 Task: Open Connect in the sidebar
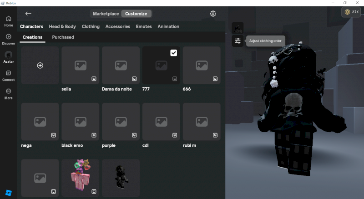pos(9,76)
